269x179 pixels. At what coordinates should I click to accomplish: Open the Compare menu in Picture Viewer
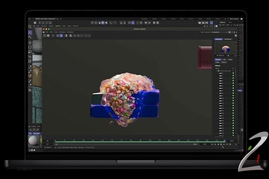[62, 32]
